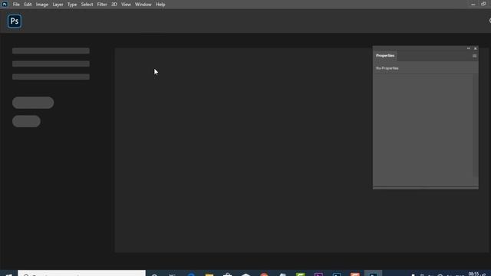
Task: Open the Filter menu
Action: (102, 5)
